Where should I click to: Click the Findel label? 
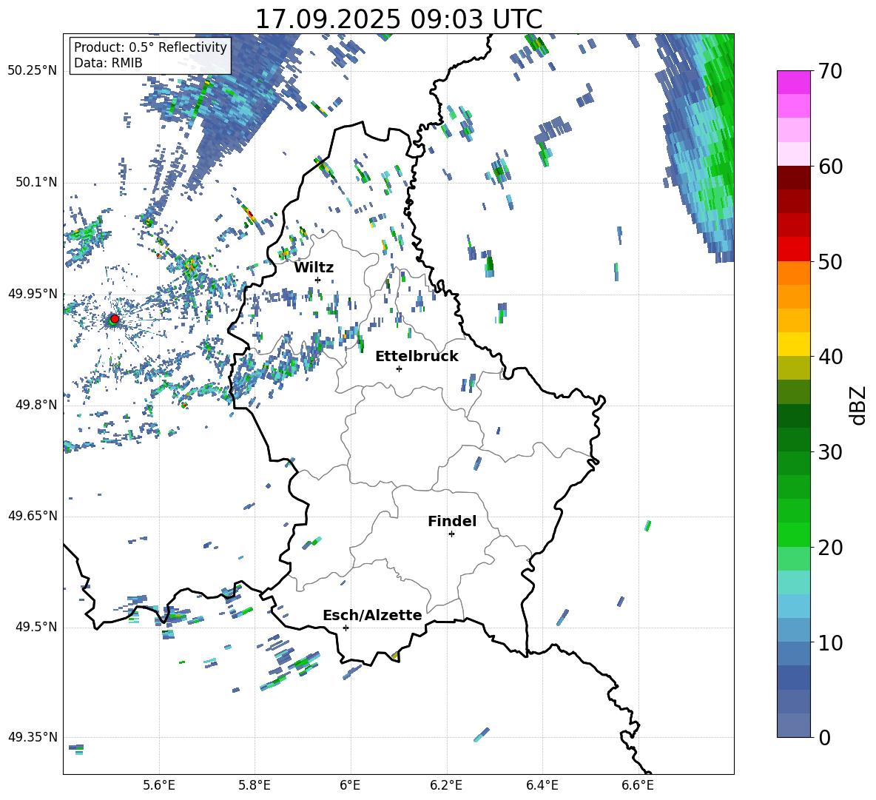[x=452, y=521]
